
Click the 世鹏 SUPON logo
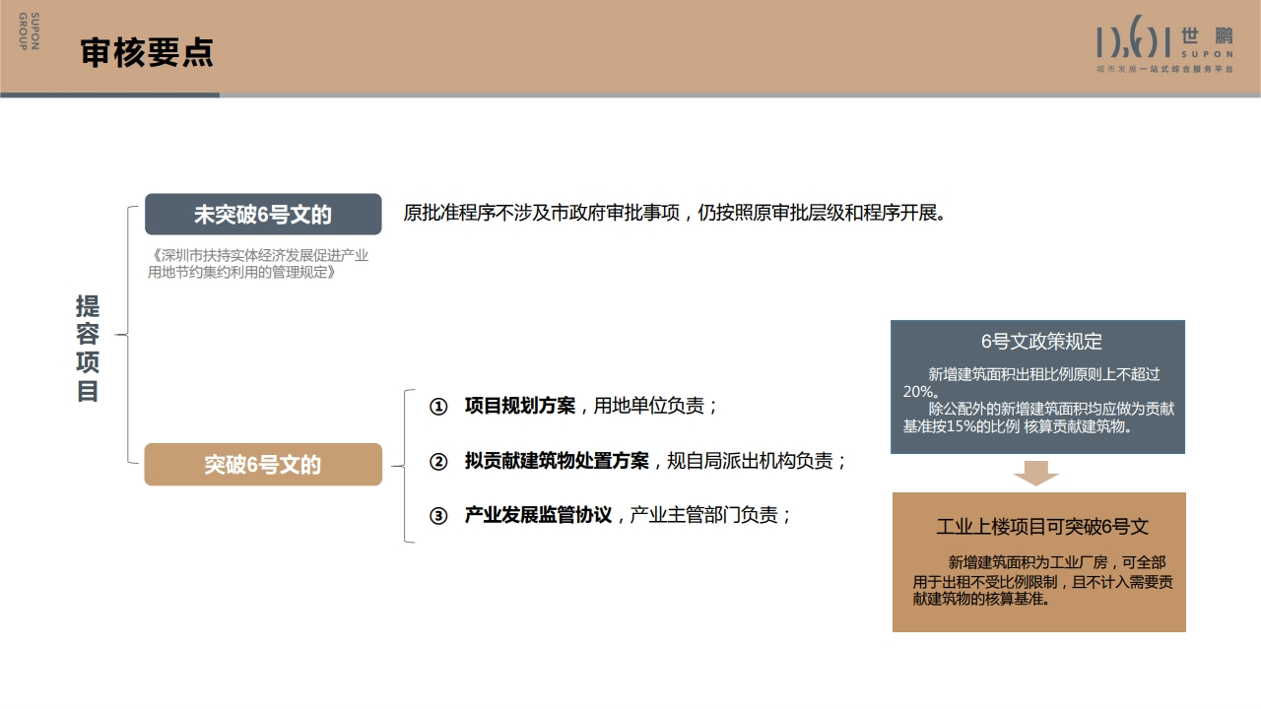[1165, 41]
